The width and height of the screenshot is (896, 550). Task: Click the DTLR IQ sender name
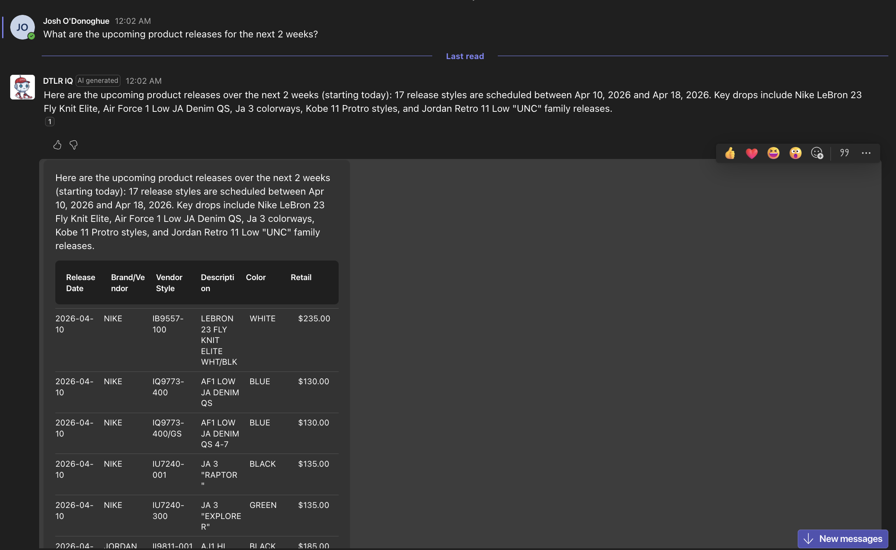(x=58, y=81)
